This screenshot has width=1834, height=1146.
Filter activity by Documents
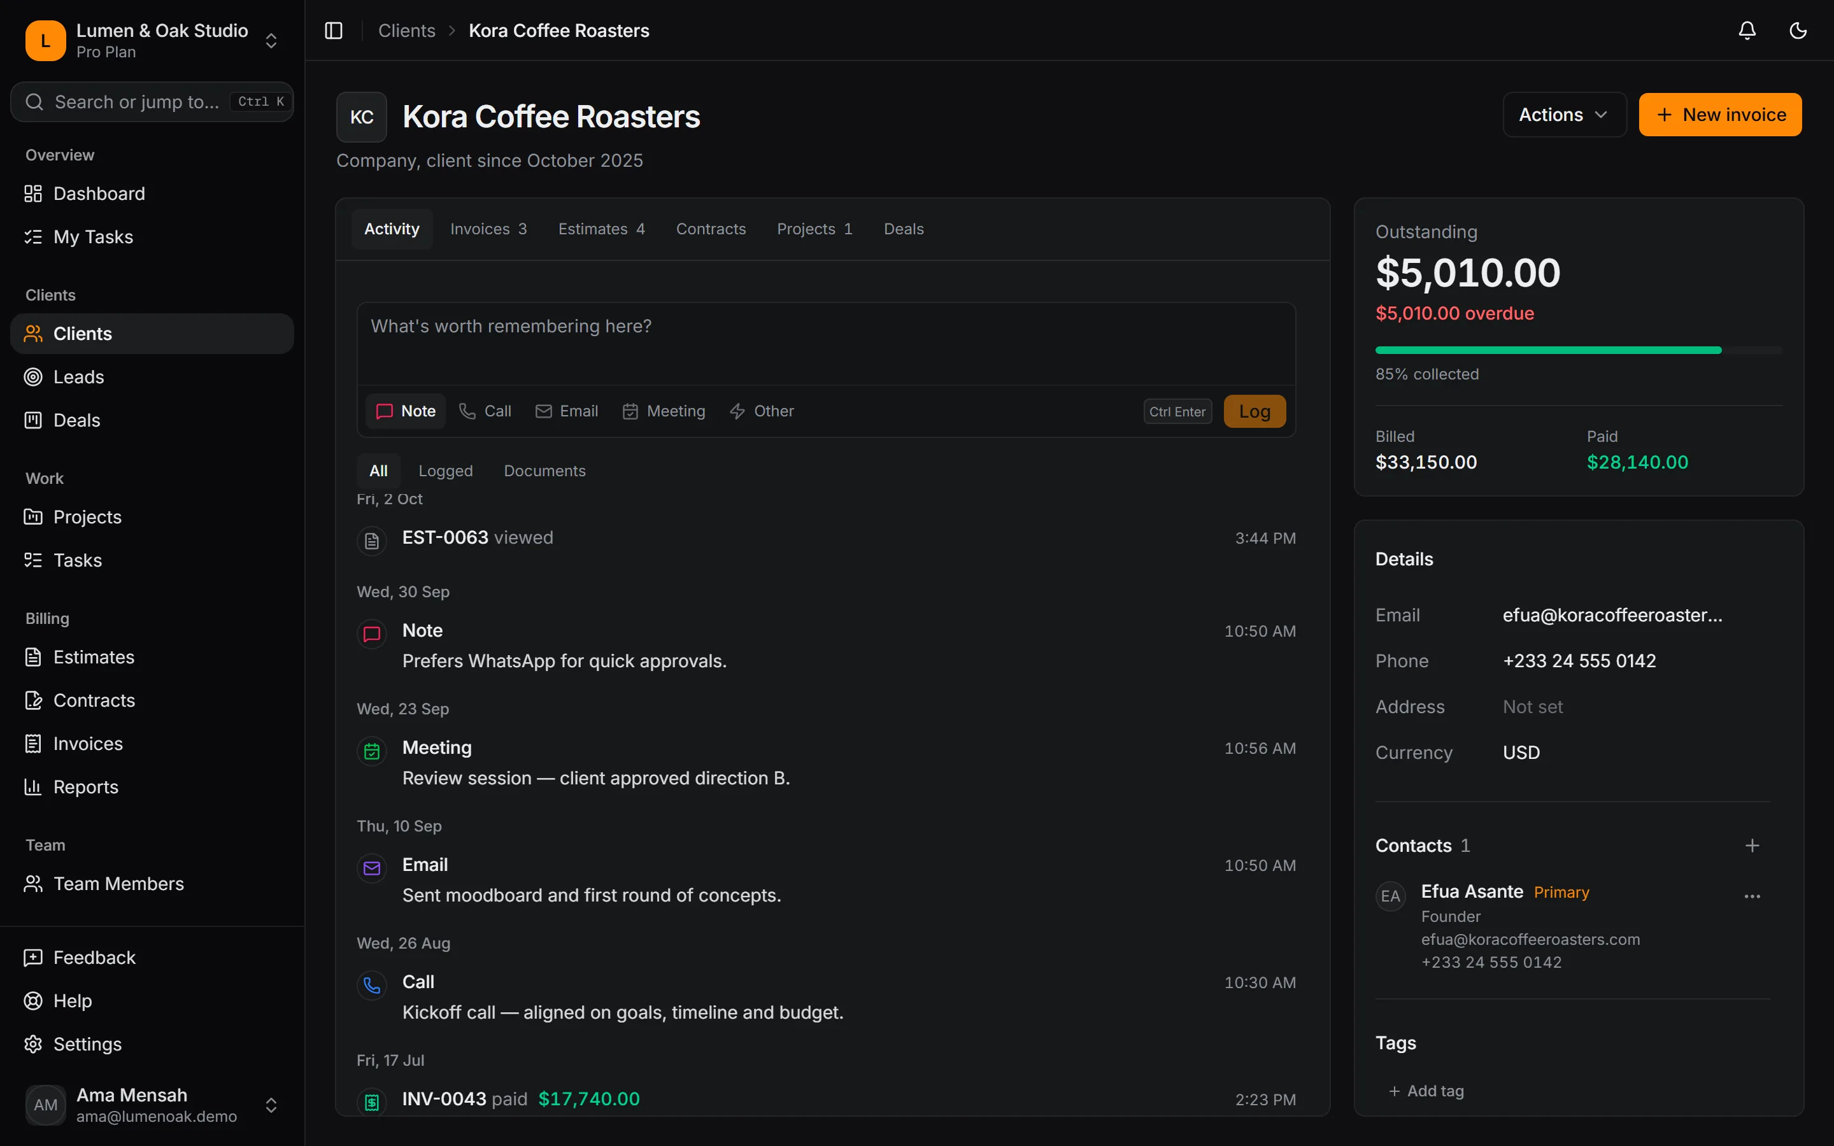[x=544, y=470]
